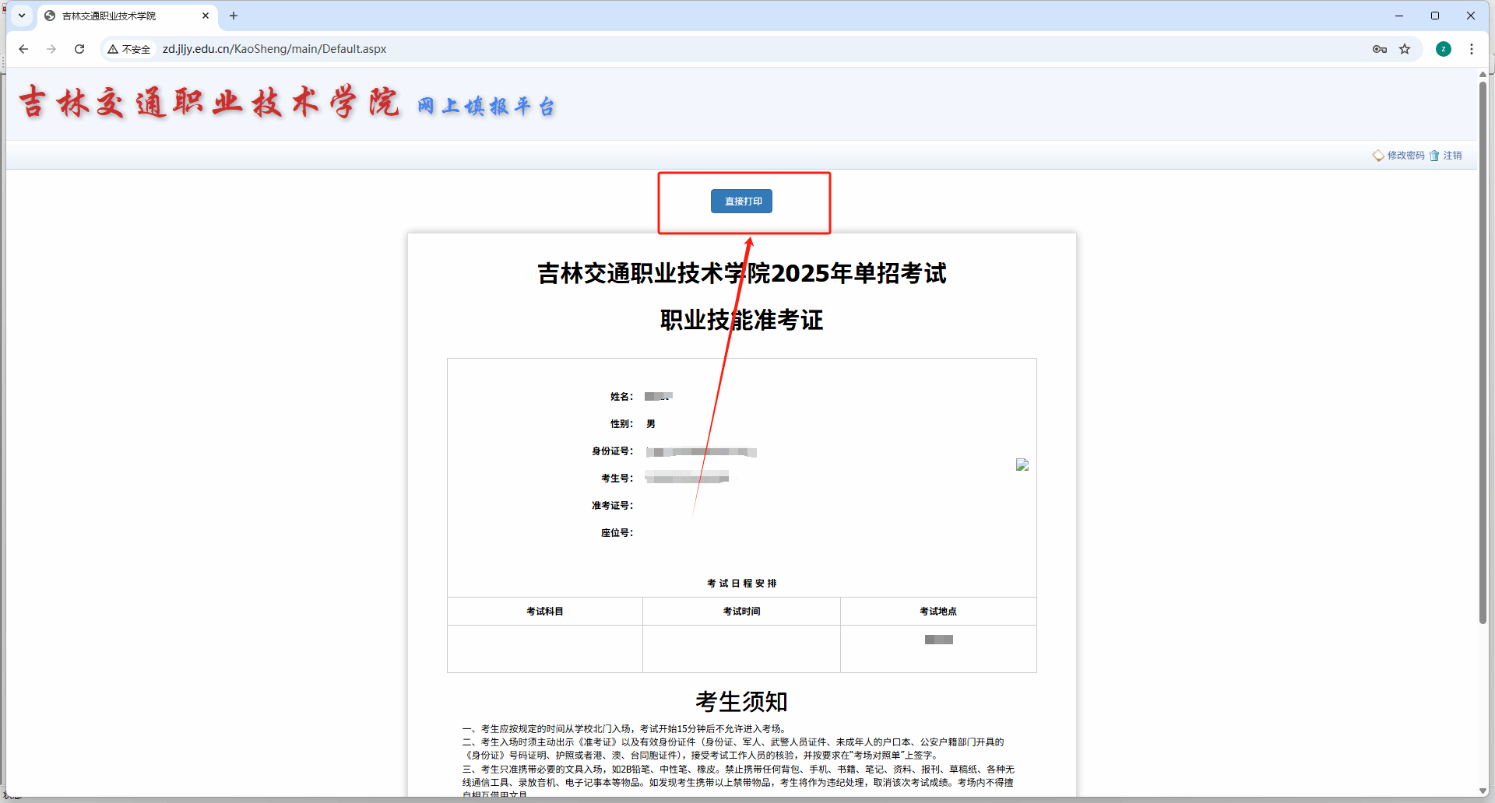Image resolution: width=1495 pixels, height=803 pixels.
Task: Open the Chrome profile avatar
Action: coord(1444,49)
